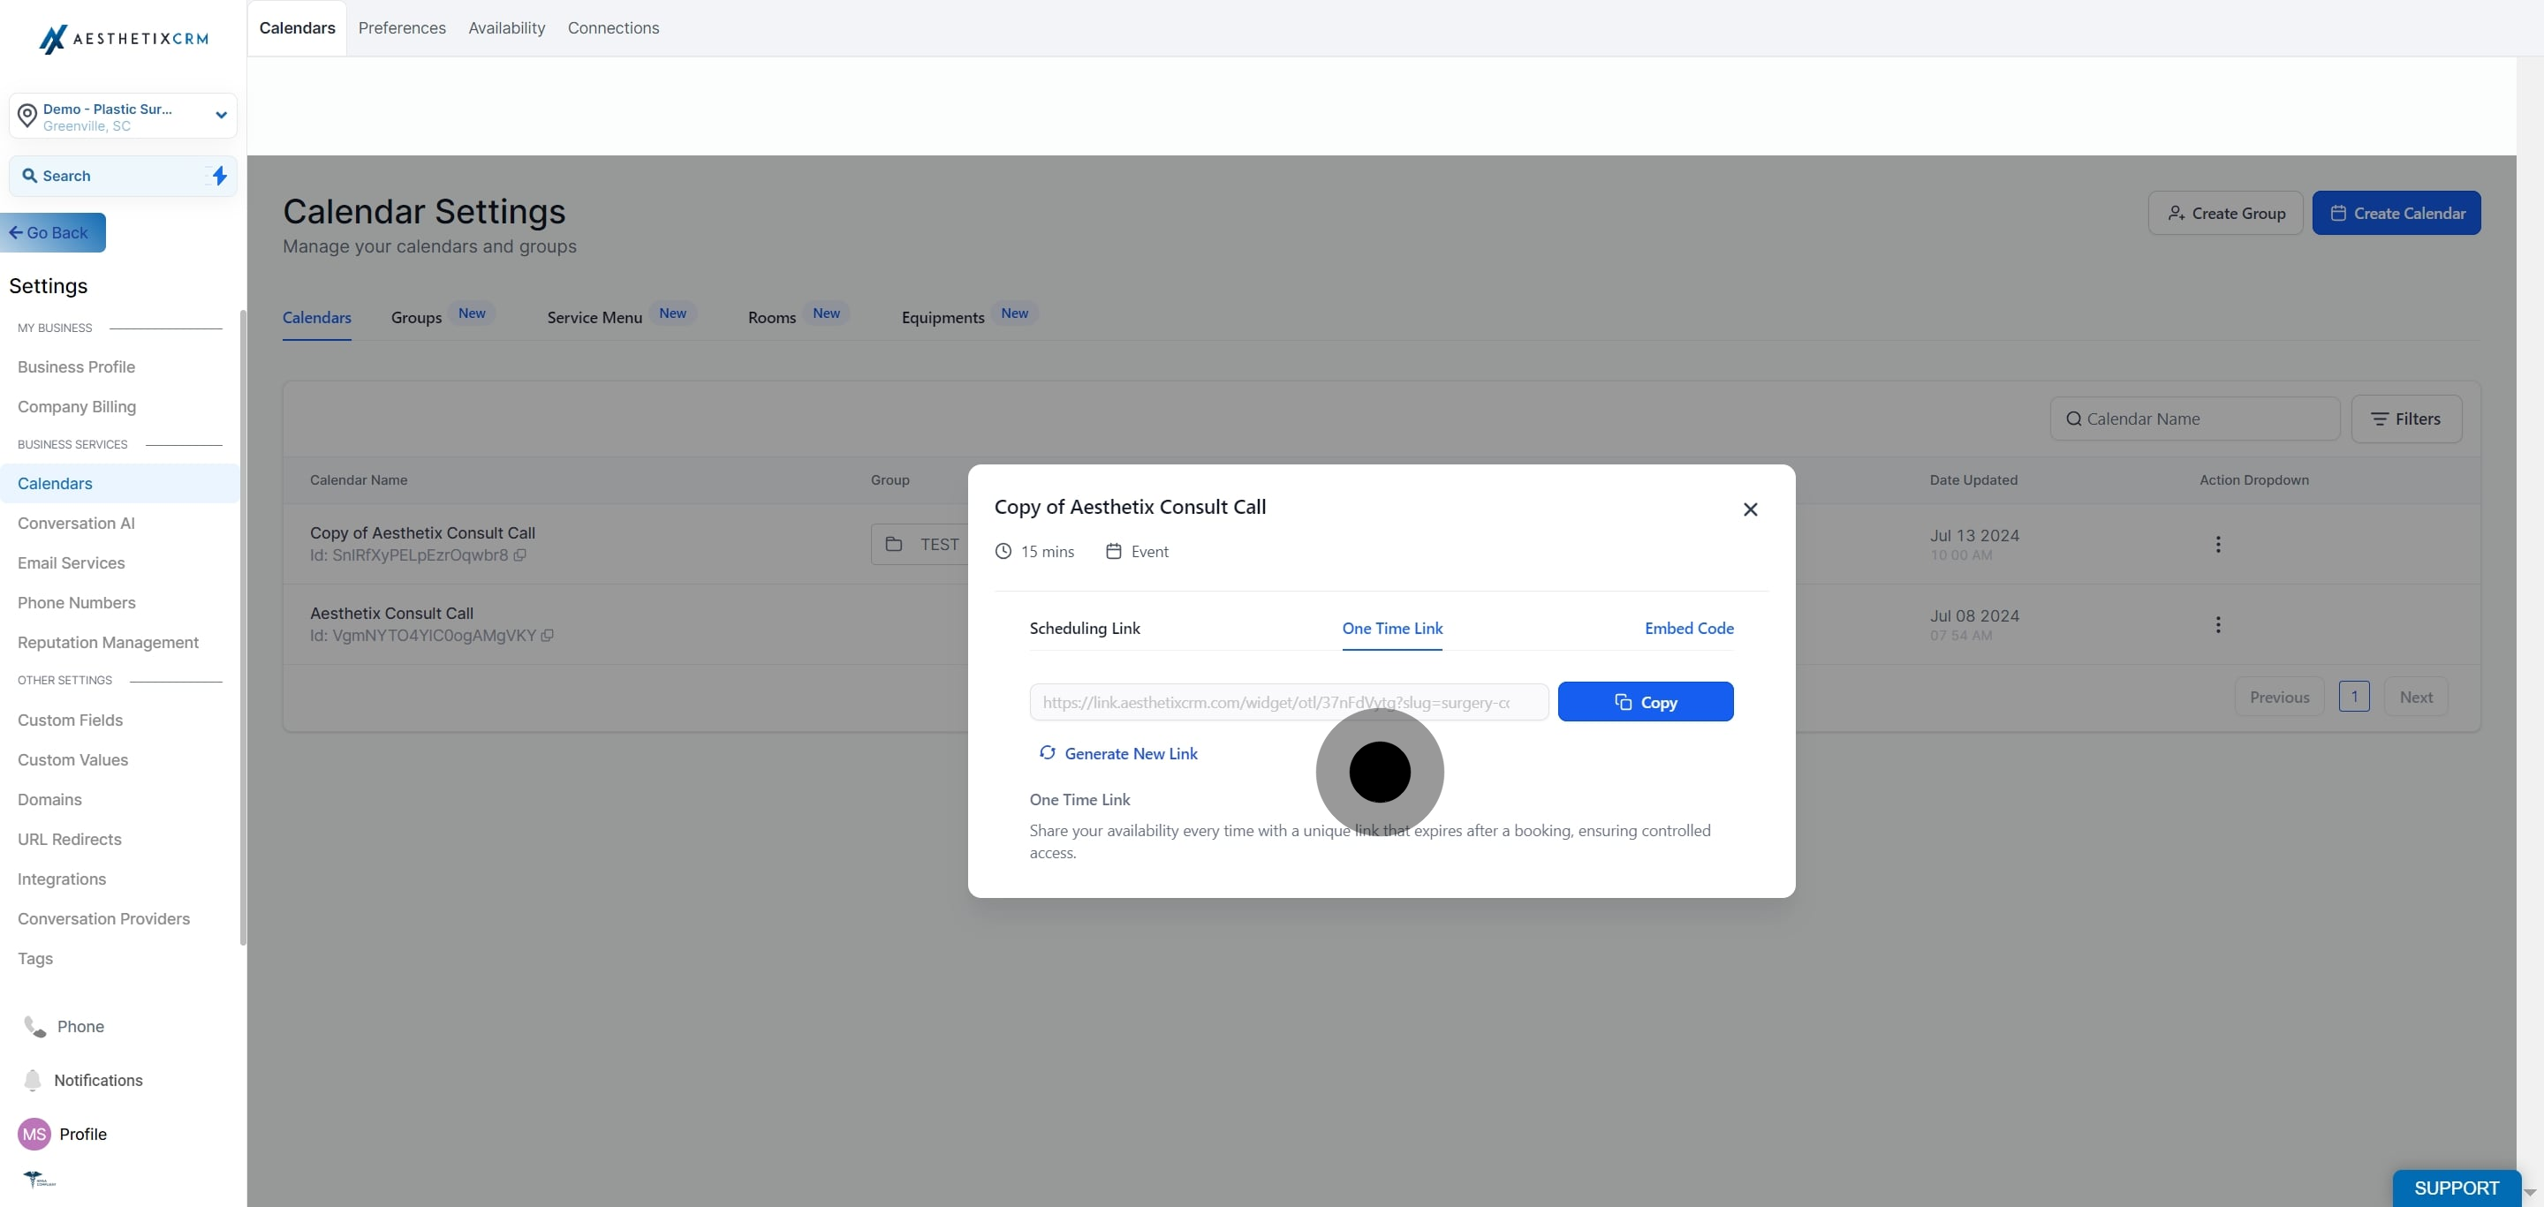2544x1207 pixels.
Task: Open Integrations settings
Action: (61, 879)
